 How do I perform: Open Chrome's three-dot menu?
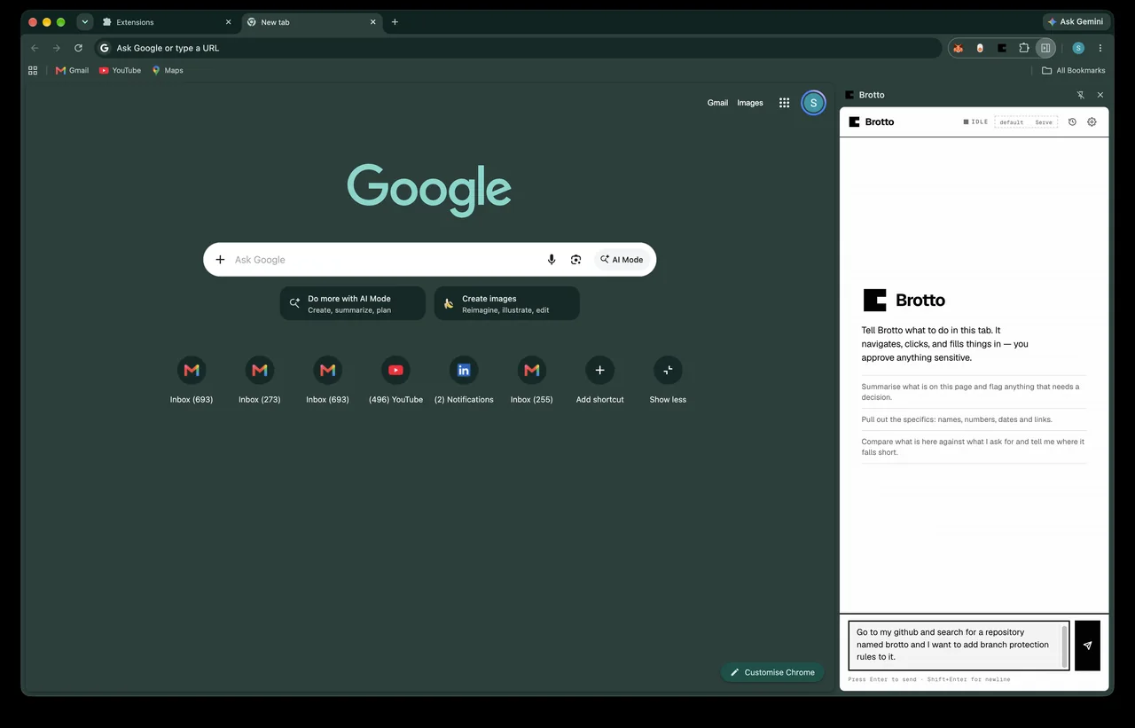click(x=1100, y=48)
